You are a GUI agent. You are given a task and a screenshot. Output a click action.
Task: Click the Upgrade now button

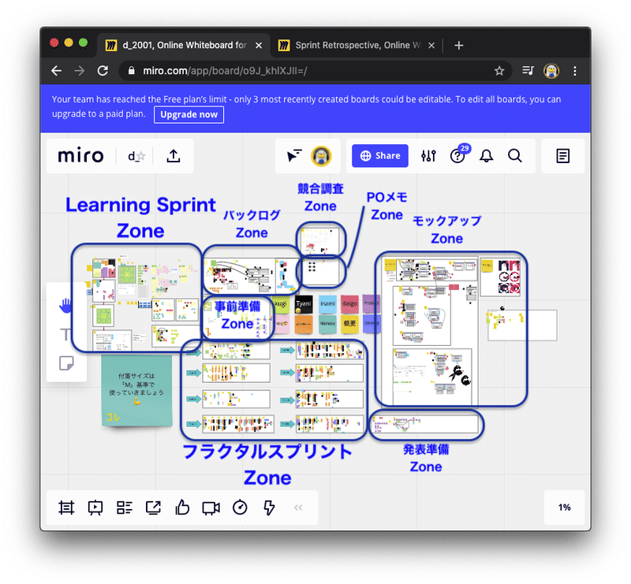click(x=189, y=114)
